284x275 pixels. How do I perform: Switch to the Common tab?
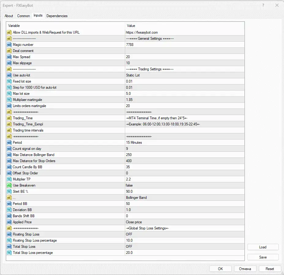[24, 16]
